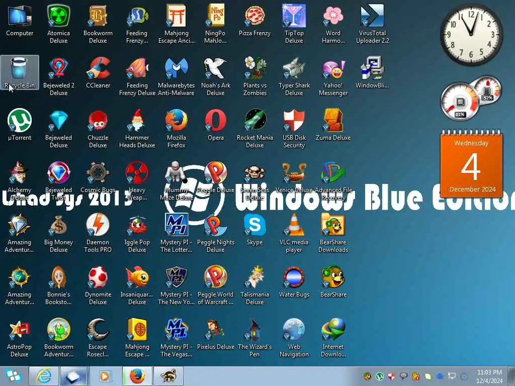Open Typer Shark Deluxe

[x=294, y=76]
